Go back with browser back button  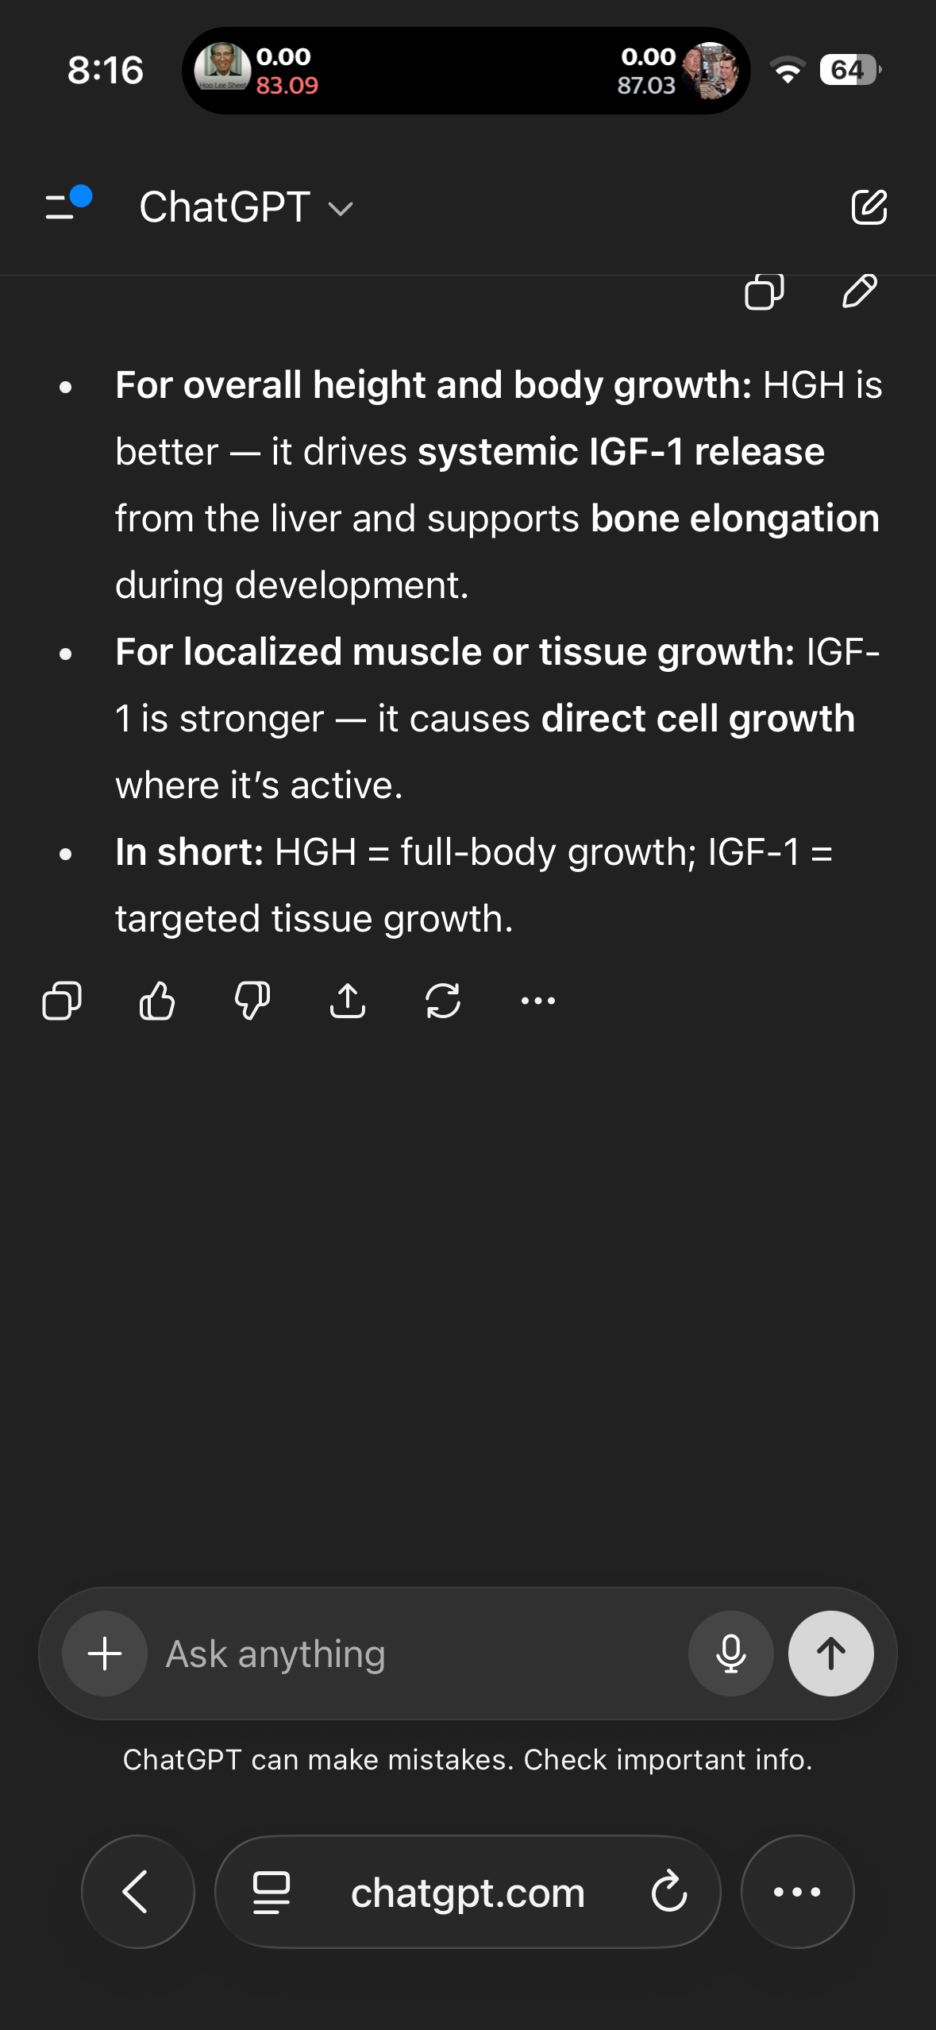[137, 1892]
